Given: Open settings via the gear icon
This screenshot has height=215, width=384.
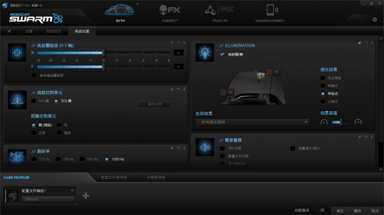Looking at the screenshot, I should point(374,20).
